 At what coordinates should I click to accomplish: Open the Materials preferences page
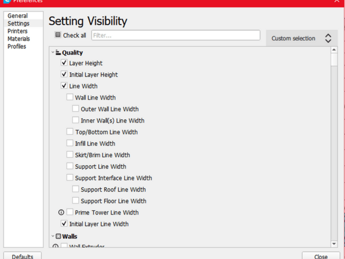(x=18, y=39)
